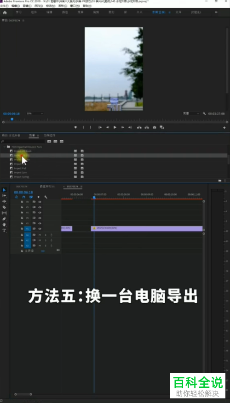230x403 pixels.
Task: Click the Extract button
Action: coord(147,127)
